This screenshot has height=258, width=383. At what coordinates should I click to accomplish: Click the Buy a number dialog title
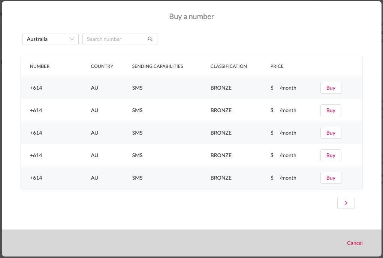(191, 16)
